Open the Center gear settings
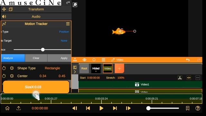This screenshot has height=116, width=206. click(12, 76)
